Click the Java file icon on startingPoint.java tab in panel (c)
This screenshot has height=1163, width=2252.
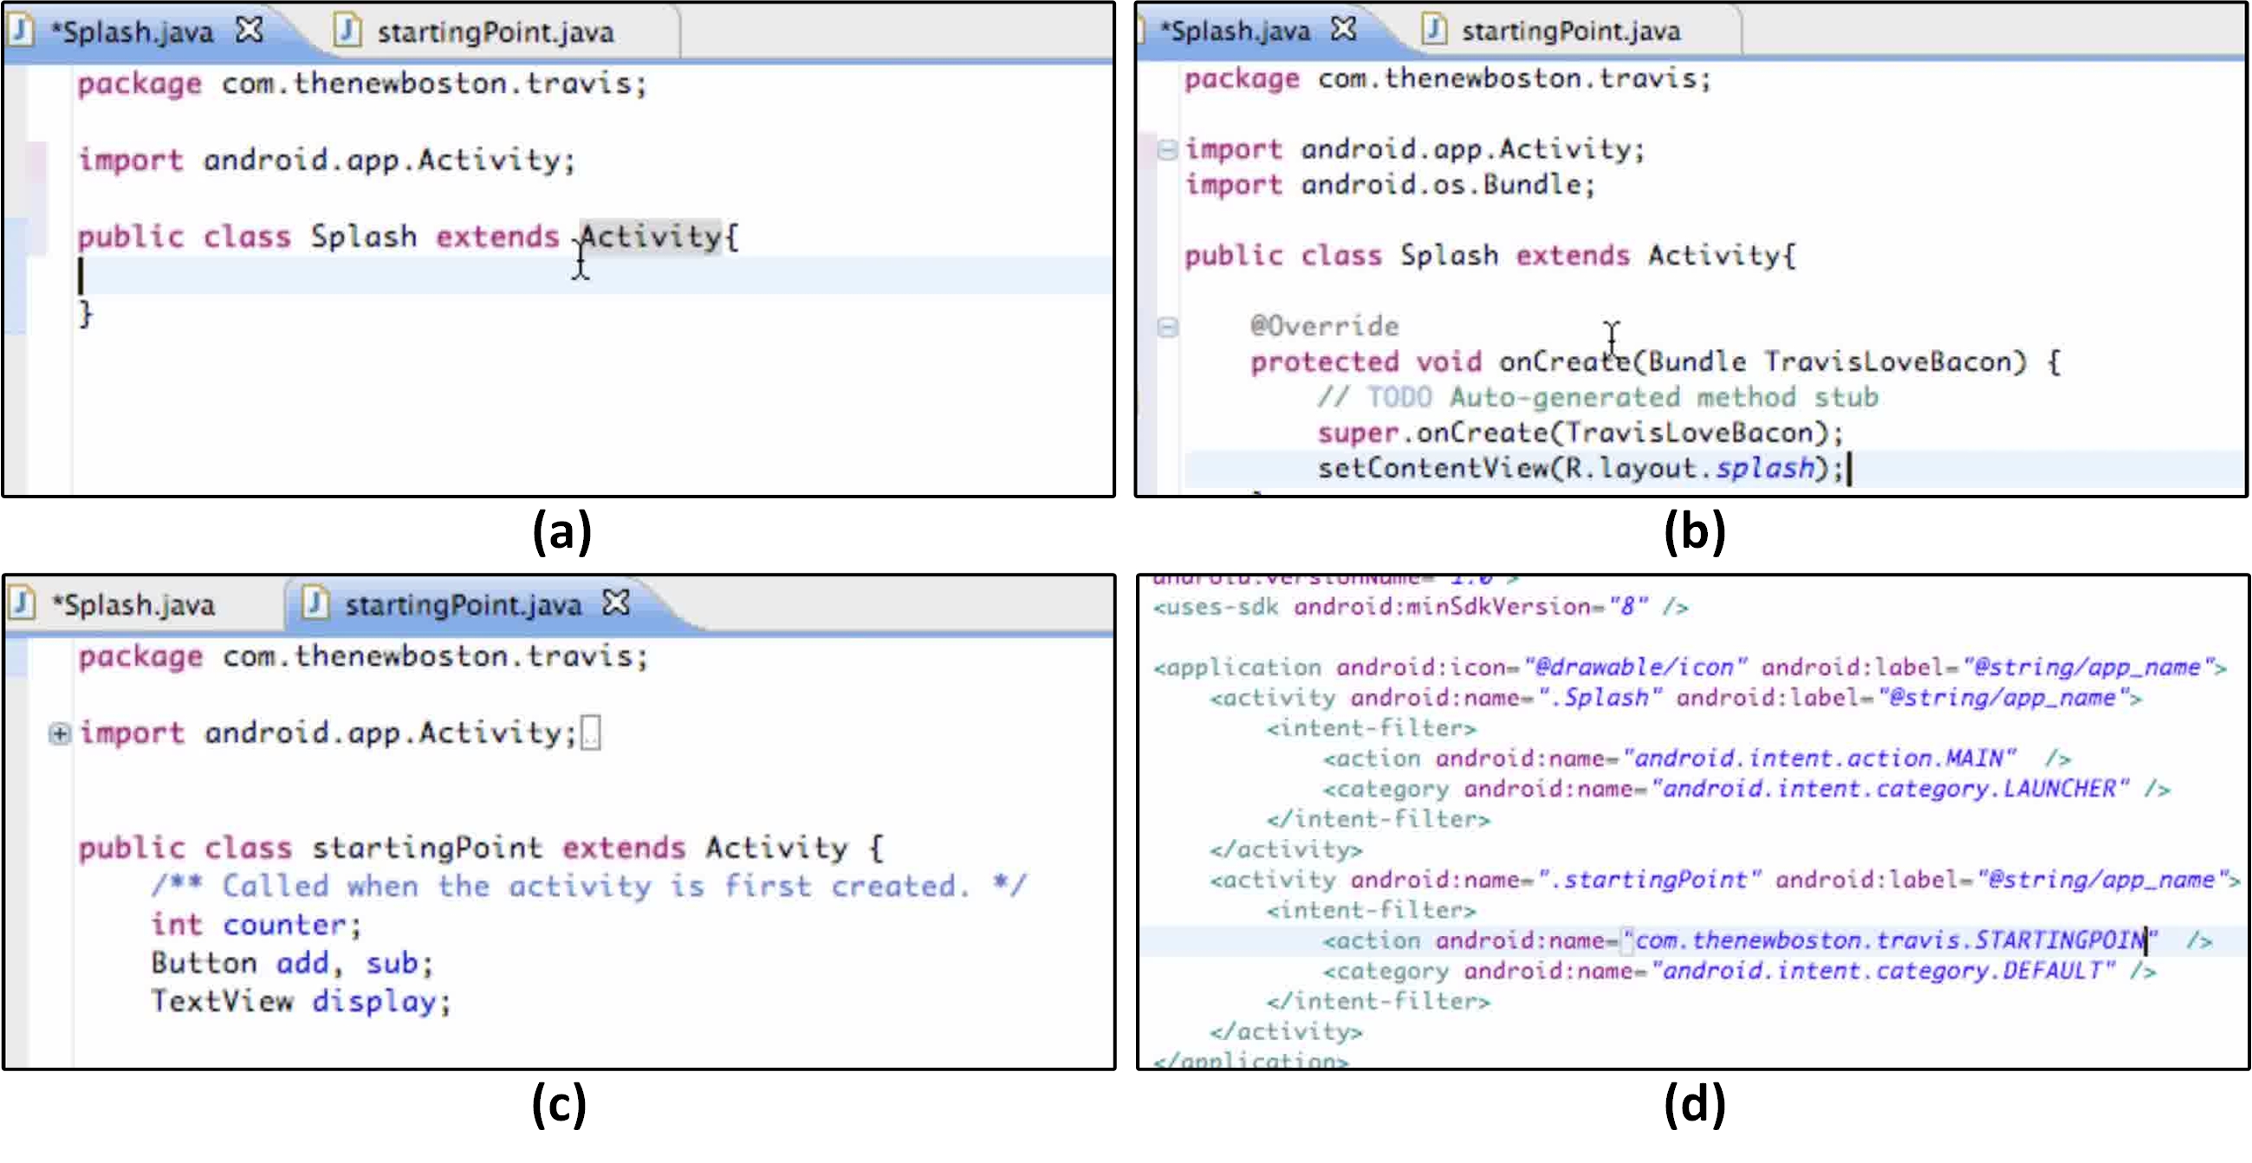315,603
